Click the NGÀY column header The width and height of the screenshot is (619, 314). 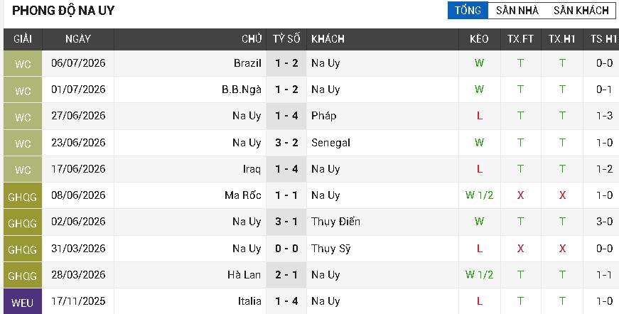pyautogui.click(x=78, y=39)
